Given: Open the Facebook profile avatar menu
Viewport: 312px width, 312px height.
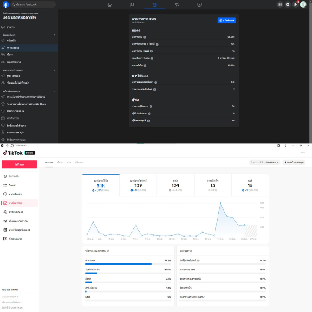Looking at the screenshot, I should click(303, 4).
